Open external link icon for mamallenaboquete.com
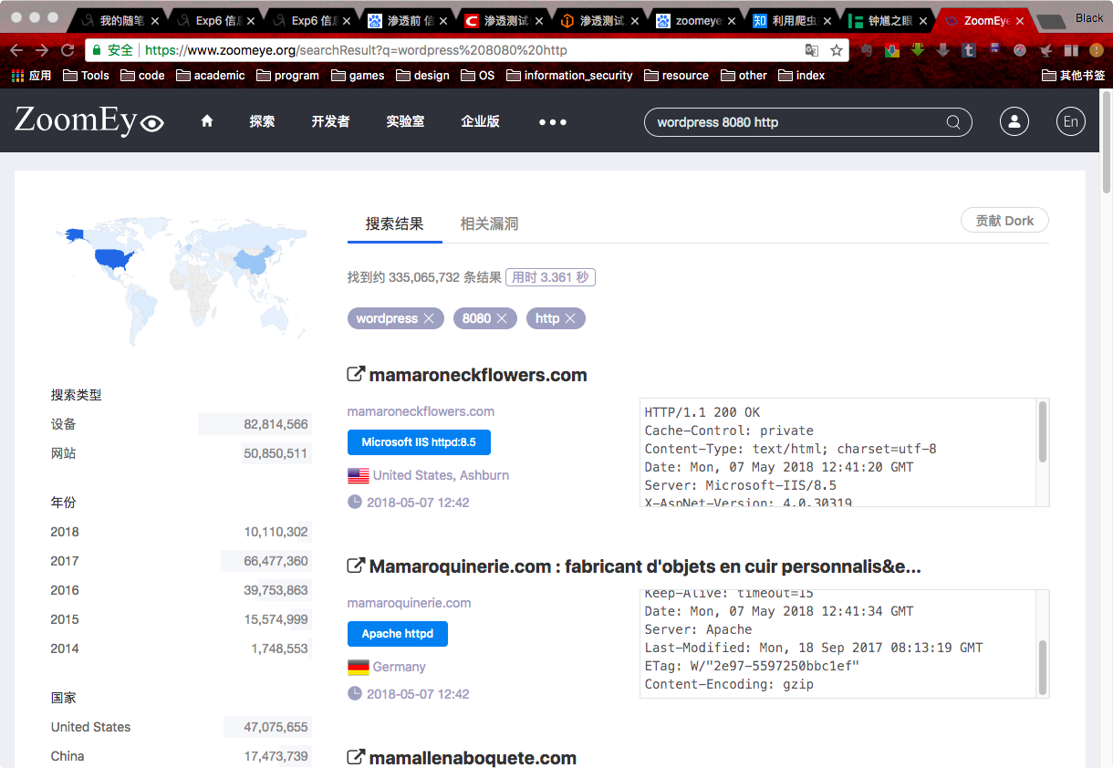This screenshot has width=1113, height=768. pyautogui.click(x=356, y=758)
